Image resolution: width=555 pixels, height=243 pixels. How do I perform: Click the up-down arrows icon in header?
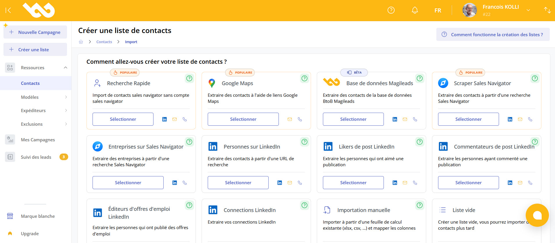[547, 10]
